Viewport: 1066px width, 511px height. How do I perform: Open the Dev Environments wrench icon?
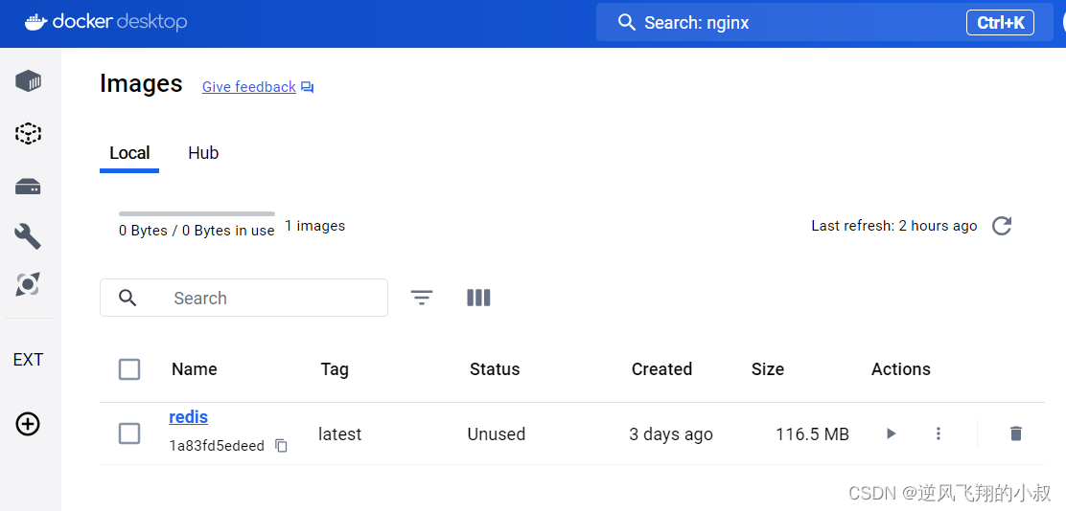[x=28, y=236]
